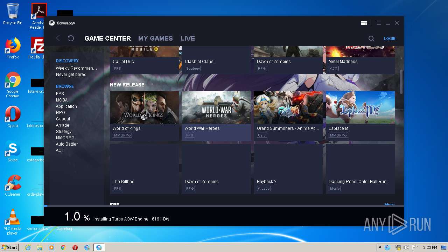Click the card icon in title bar

pyautogui.click(x=364, y=23)
